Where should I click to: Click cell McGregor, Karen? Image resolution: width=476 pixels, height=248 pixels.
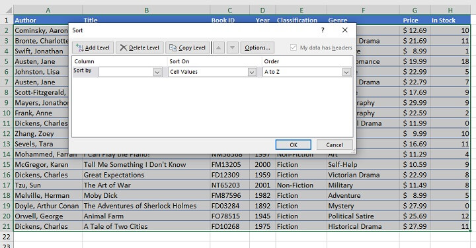48,165
